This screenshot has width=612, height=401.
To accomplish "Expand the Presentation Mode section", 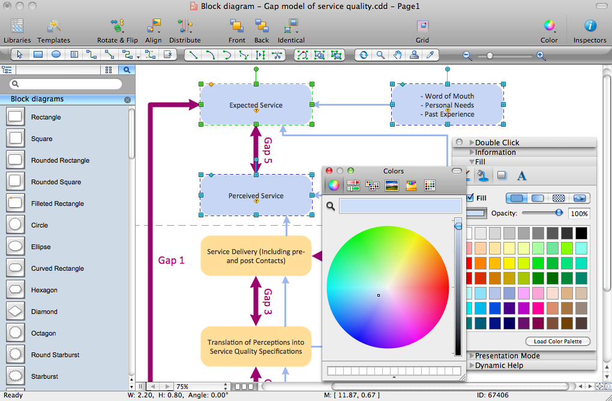I will coord(472,356).
